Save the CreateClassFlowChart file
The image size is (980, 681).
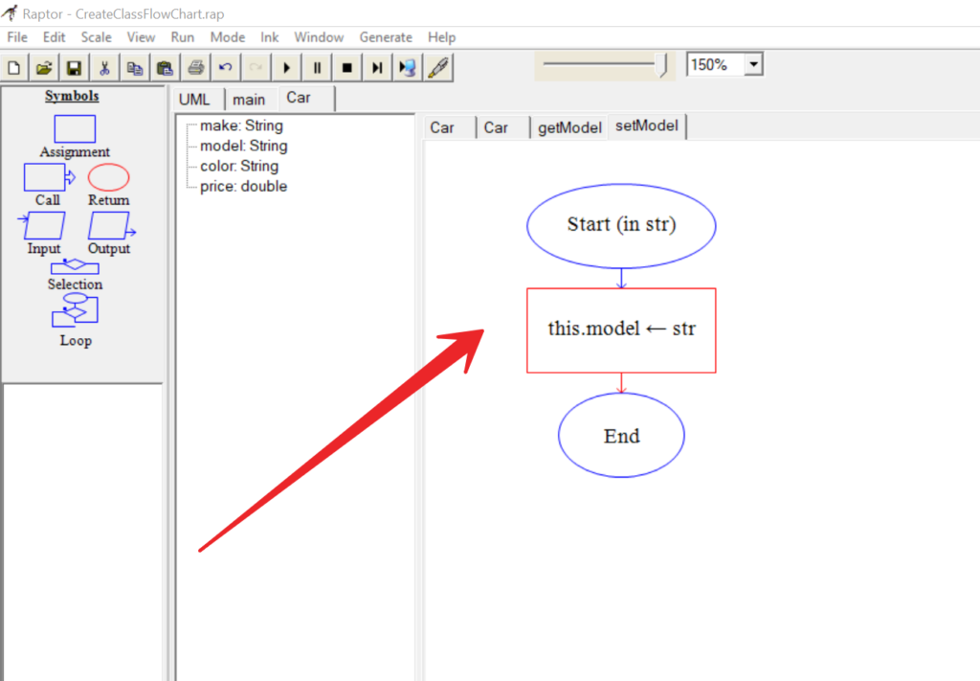[x=73, y=67]
